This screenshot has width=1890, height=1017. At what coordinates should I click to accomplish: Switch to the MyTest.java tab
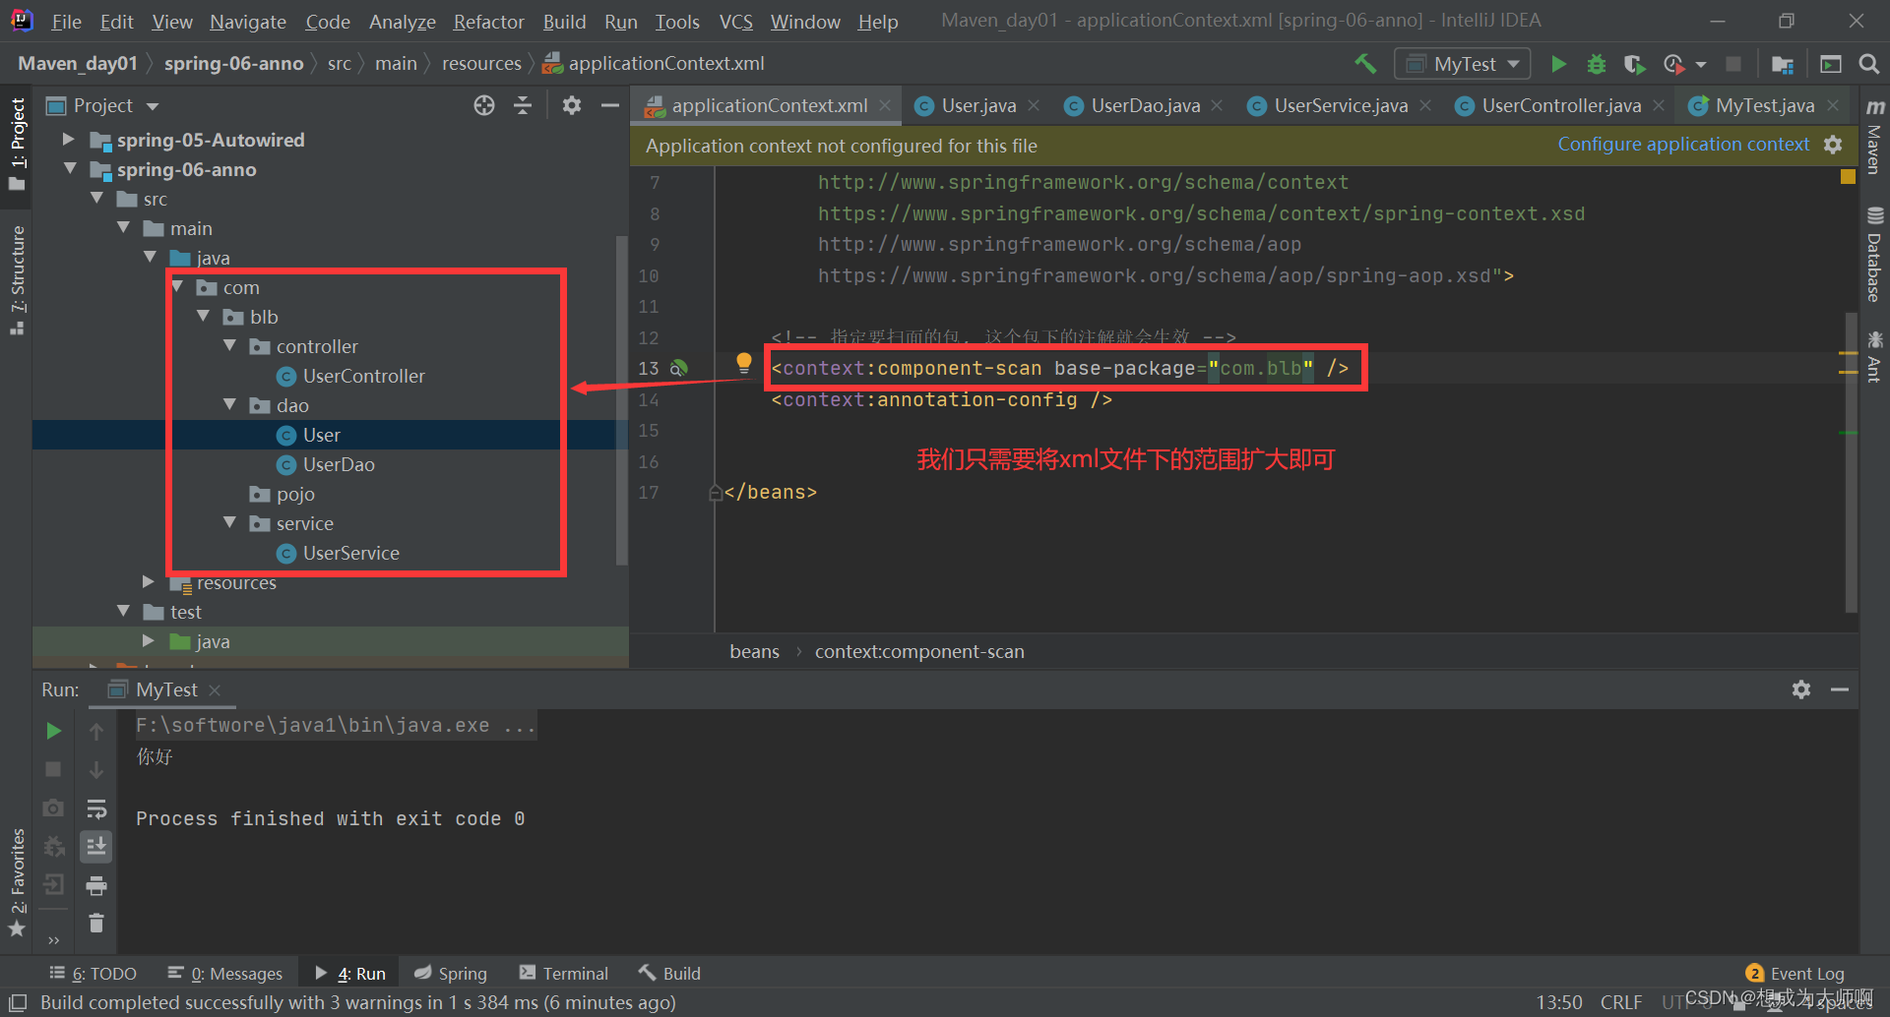pos(1764,105)
